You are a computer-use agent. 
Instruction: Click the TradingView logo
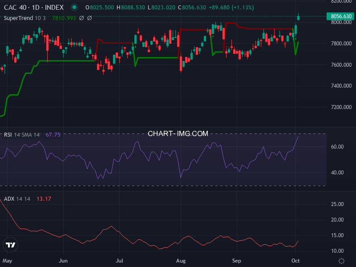[x=11, y=245]
